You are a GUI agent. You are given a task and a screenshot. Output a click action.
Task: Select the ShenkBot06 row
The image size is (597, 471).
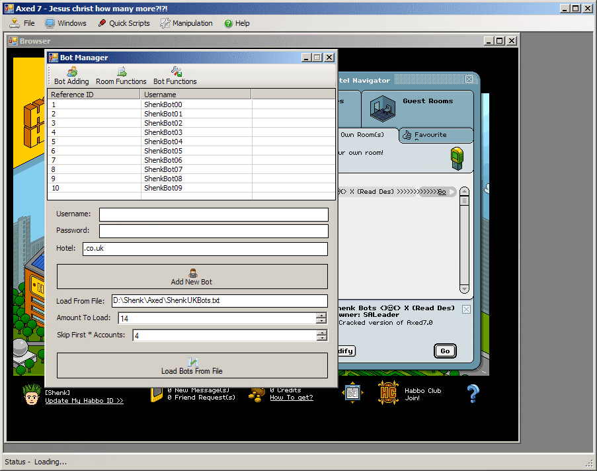192,160
